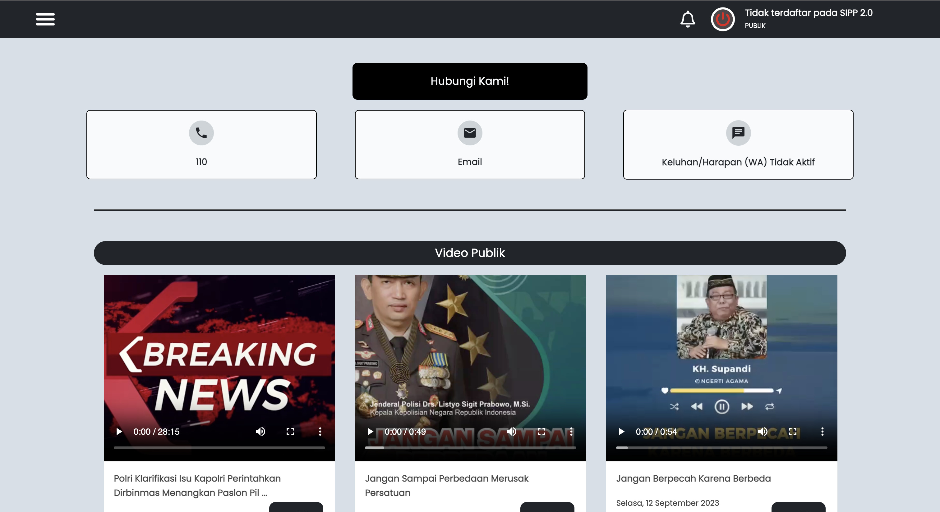
Task: Open overflow menu on KH. Supandi video
Action: click(x=822, y=432)
